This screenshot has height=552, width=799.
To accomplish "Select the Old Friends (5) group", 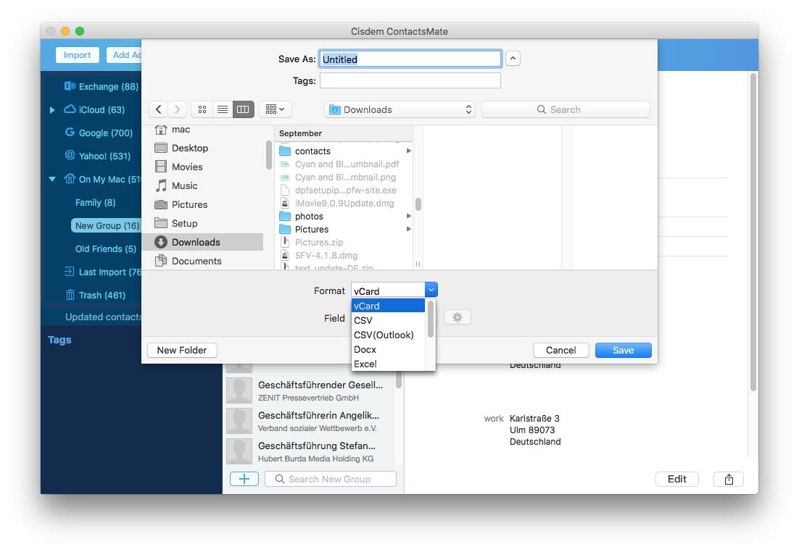I will click(105, 249).
